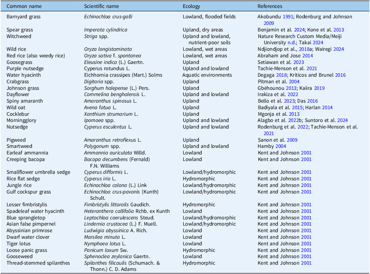Open the Akobundu 1991 reference link
Image resolution: width=370 pixels, height=274 pixels.
point(288,17)
